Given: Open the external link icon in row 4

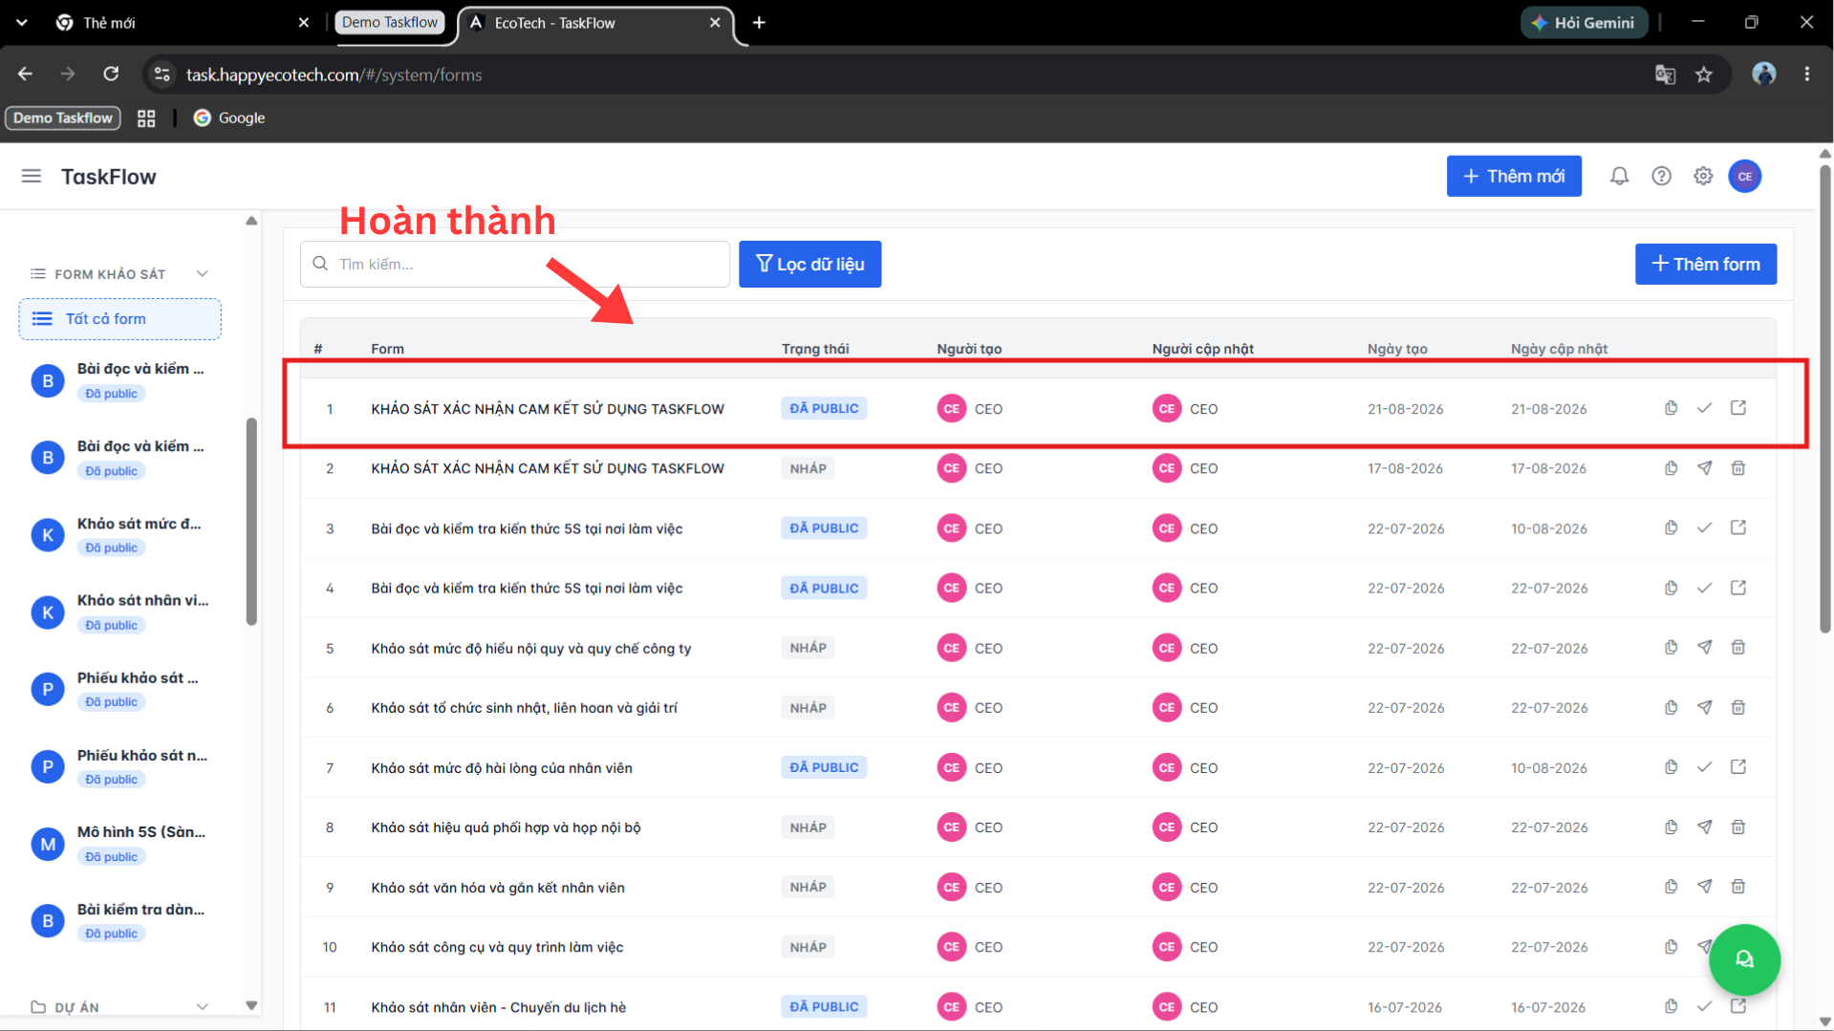Looking at the screenshot, I should click(1738, 588).
